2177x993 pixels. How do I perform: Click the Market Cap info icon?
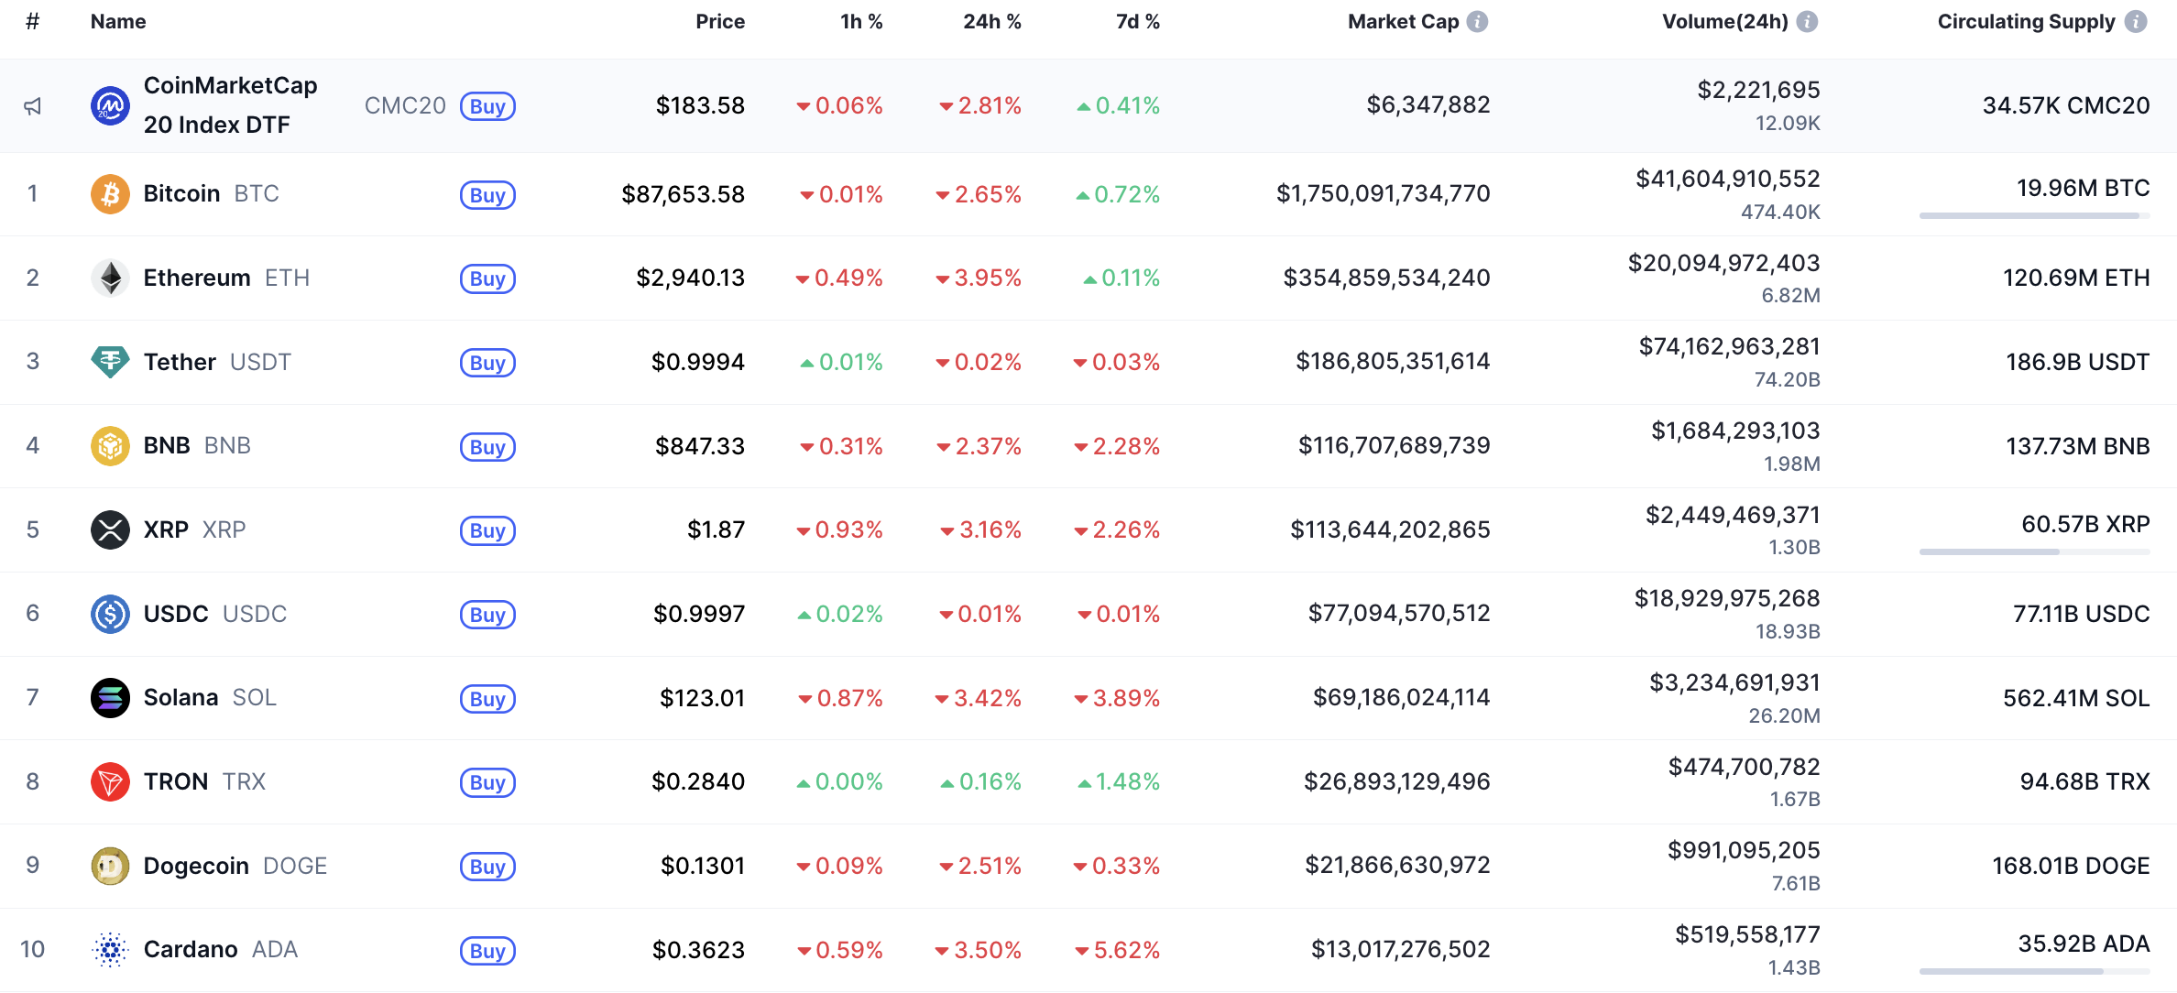pyautogui.click(x=1477, y=22)
